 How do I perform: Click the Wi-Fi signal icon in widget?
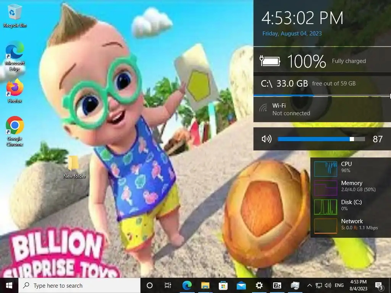pos(263,108)
